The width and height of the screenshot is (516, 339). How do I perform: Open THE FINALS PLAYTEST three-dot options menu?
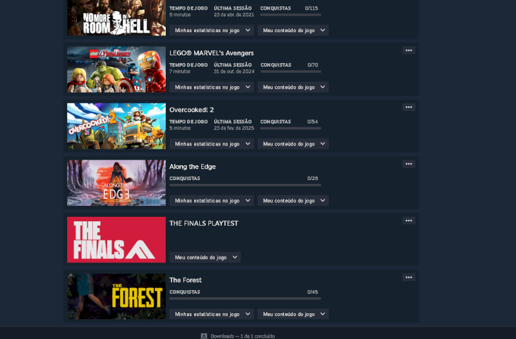click(x=409, y=221)
